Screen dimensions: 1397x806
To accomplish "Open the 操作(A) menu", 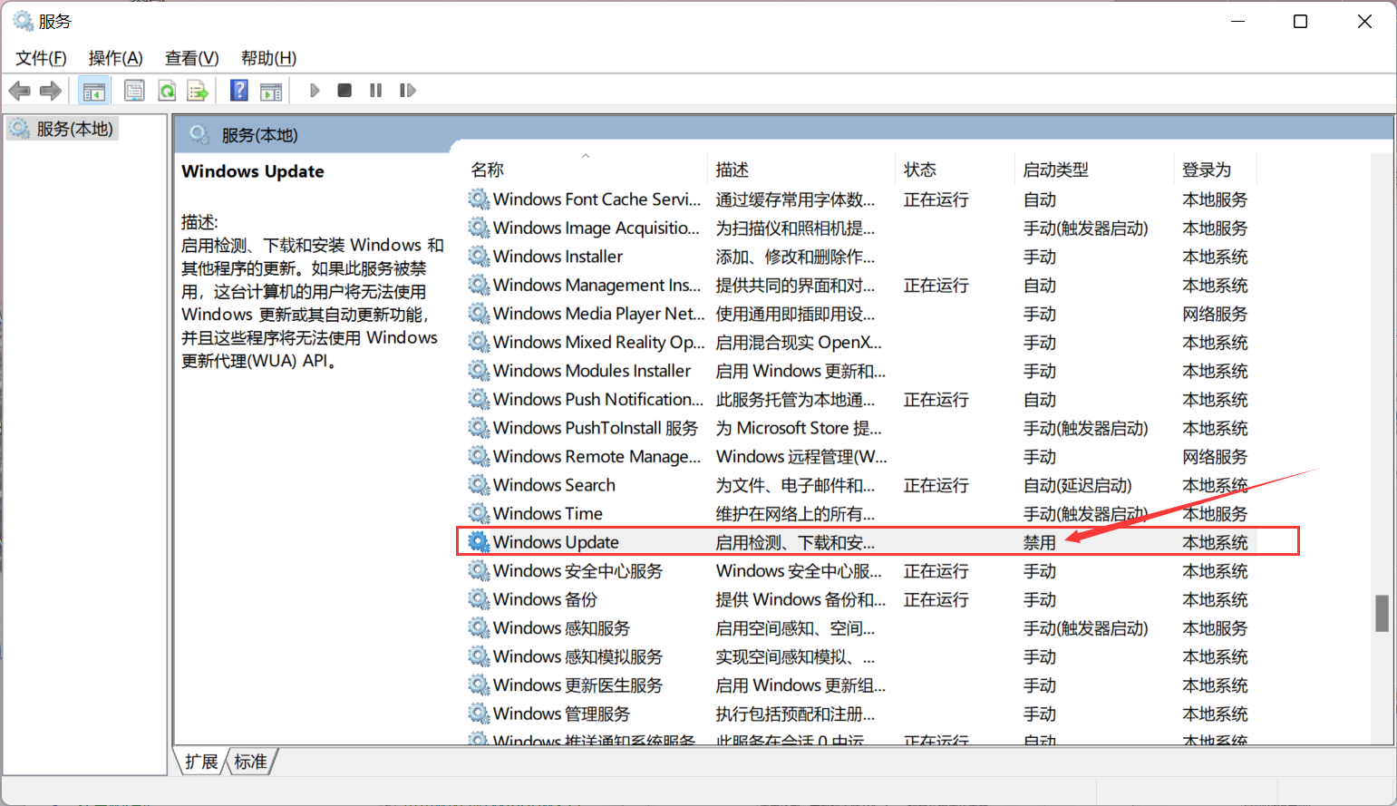I will [115, 58].
